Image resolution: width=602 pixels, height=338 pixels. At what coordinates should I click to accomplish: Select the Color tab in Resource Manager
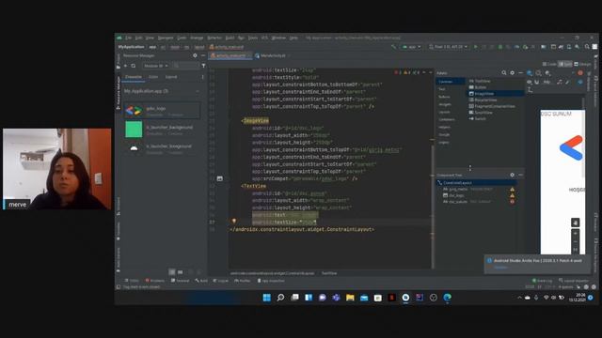tap(152, 77)
